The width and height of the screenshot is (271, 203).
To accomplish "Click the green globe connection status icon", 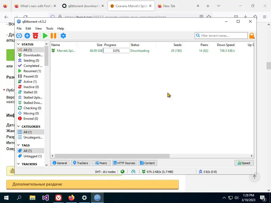I will point(123,172).
